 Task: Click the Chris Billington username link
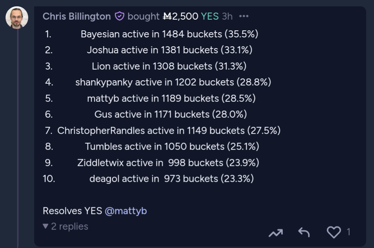(x=77, y=16)
